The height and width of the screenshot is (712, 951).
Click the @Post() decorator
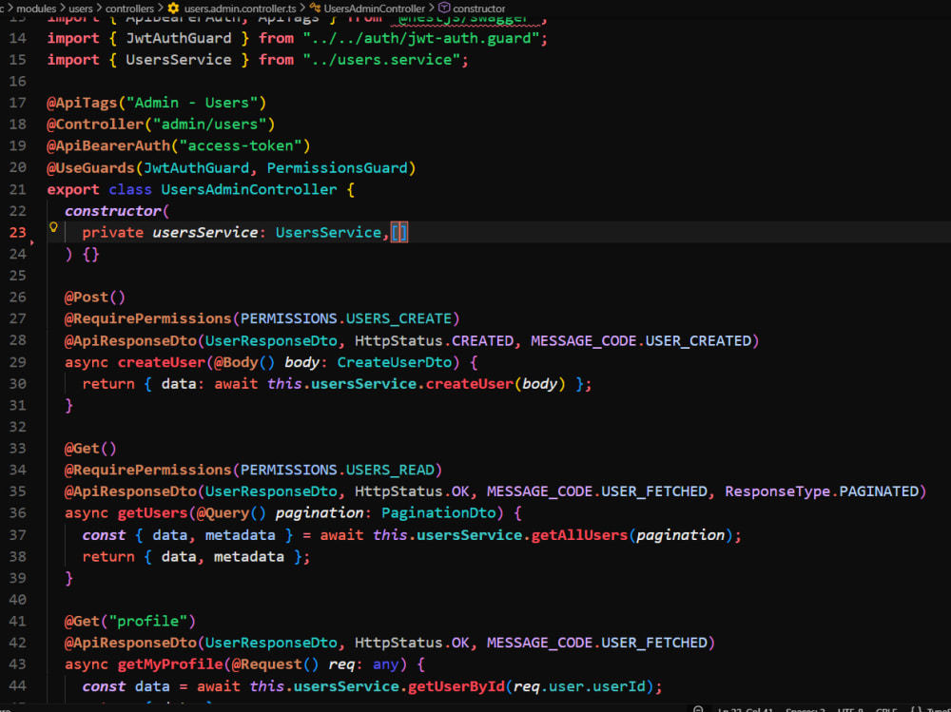pyautogui.click(x=94, y=298)
